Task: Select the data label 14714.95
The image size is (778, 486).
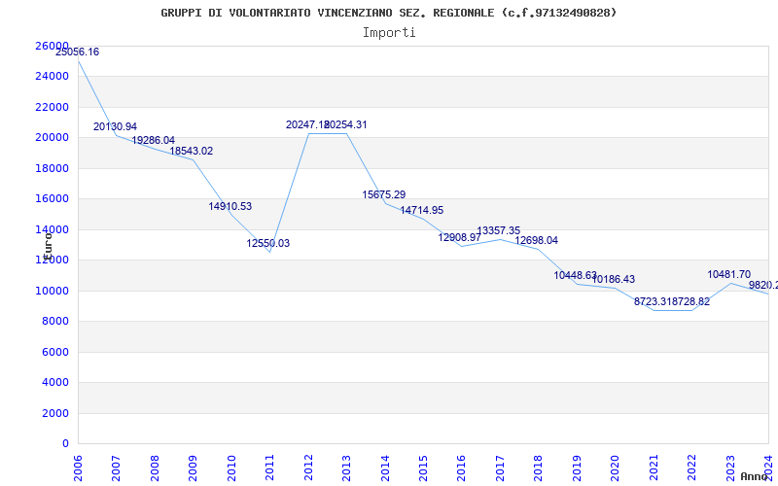Action: (x=422, y=210)
